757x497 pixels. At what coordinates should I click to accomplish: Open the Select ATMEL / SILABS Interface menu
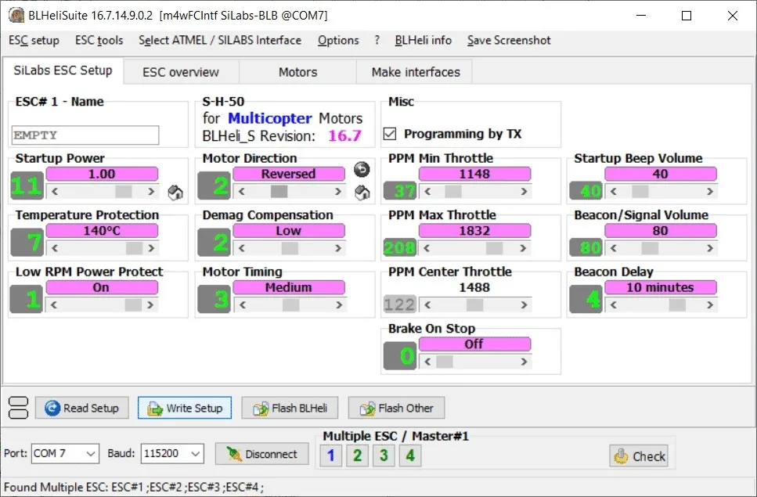pos(219,41)
